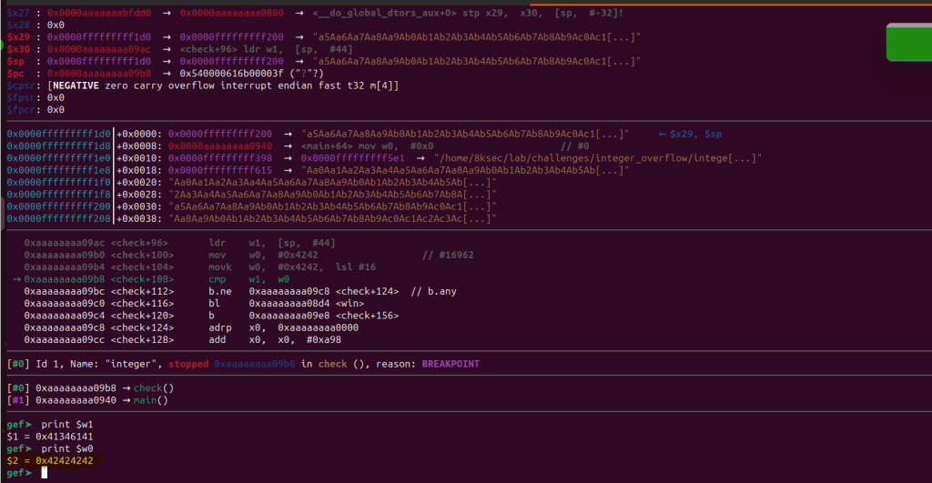Image resolution: width=932 pixels, height=483 pixels.
Task: Select the stack address 0x0000fffffffff1e0
Action: click(59, 158)
